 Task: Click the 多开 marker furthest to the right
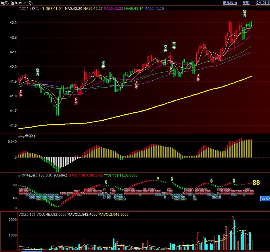(198, 78)
